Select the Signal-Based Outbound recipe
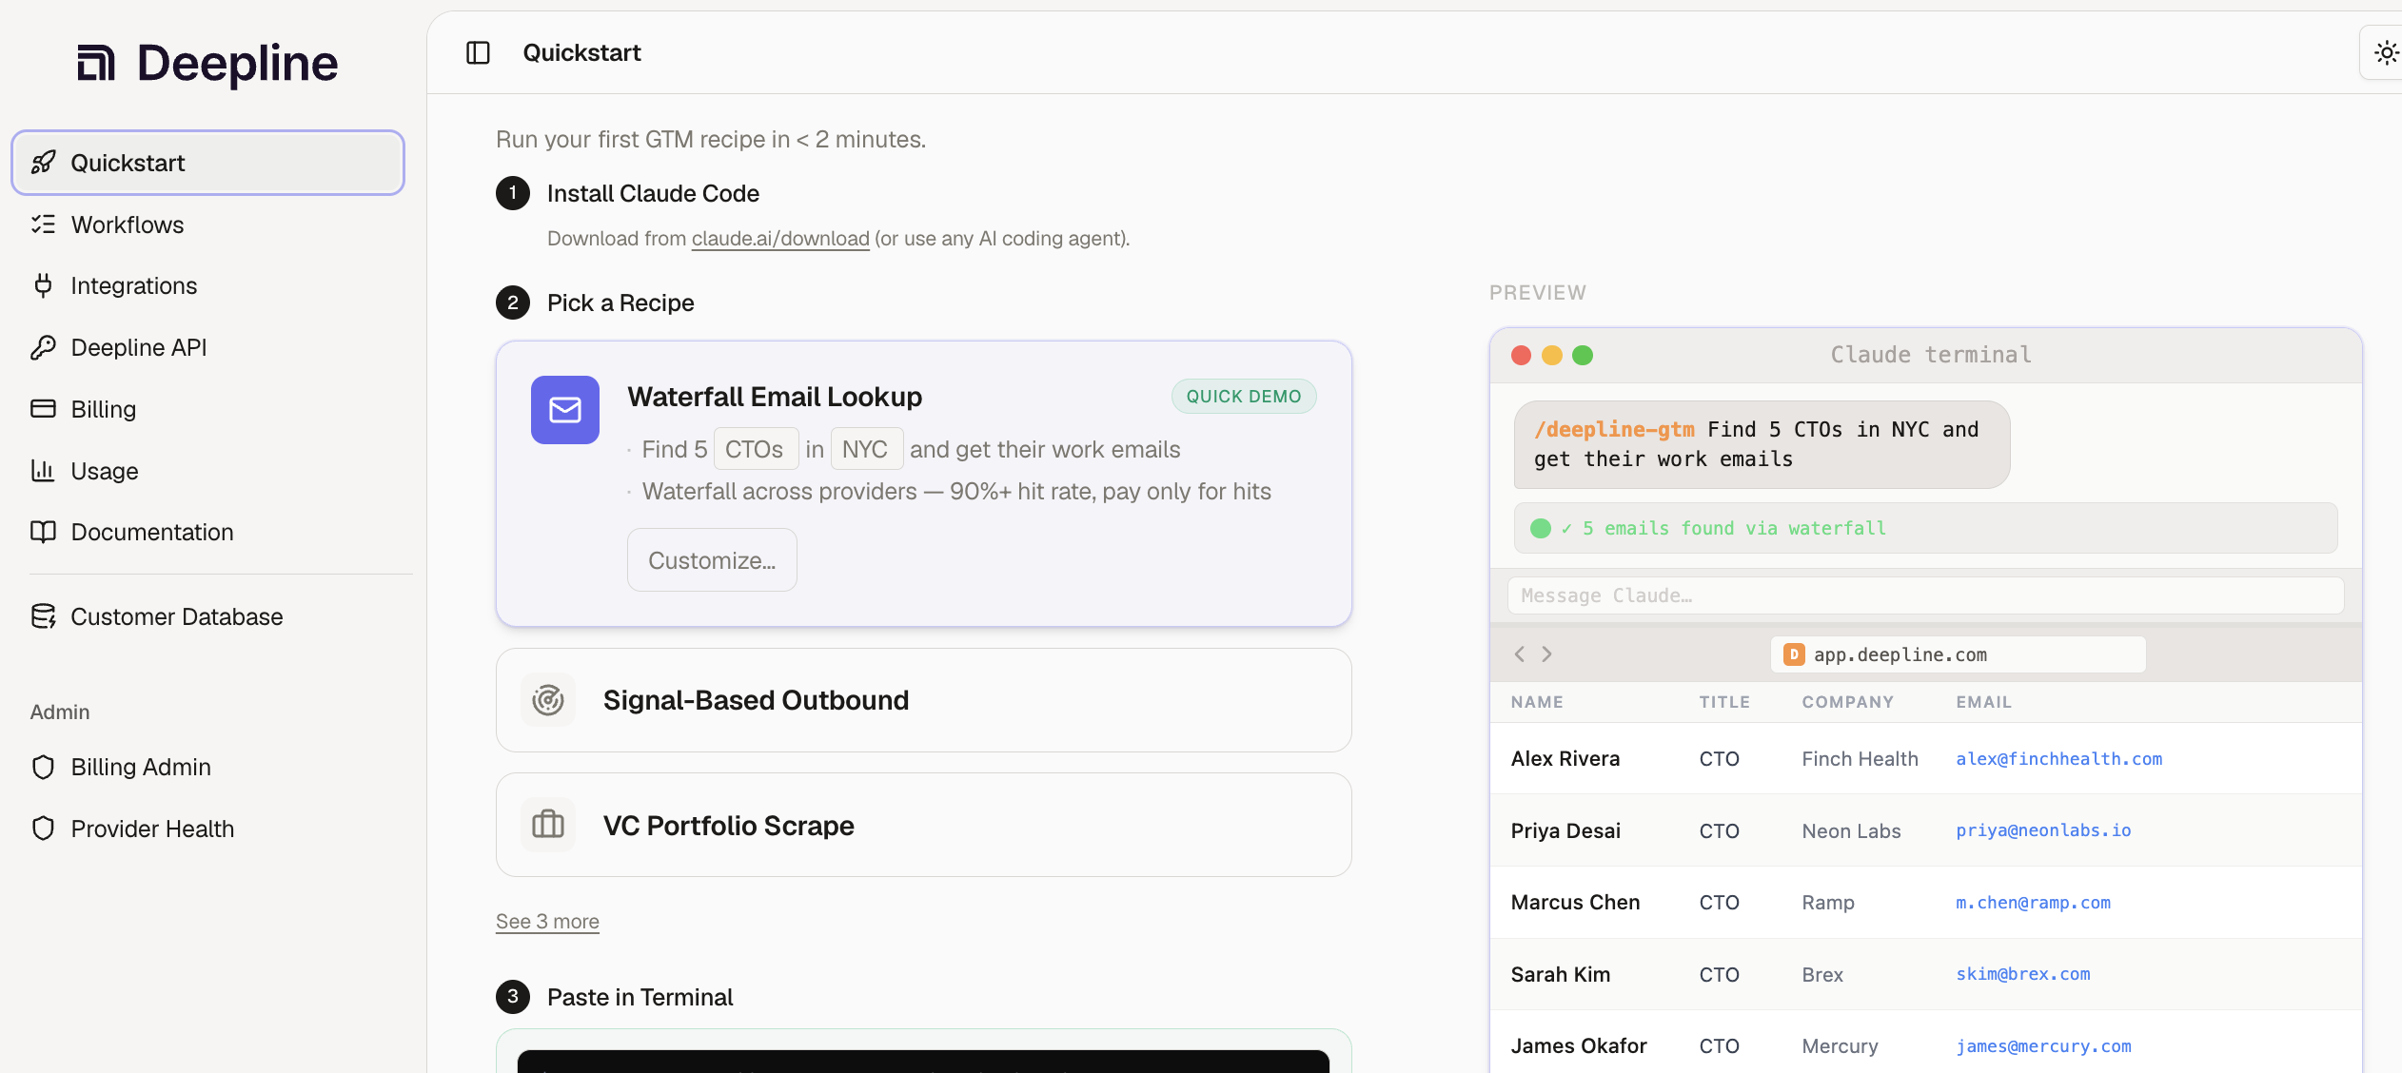Screen dimensions: 2402x1073 tap(923, 700)
